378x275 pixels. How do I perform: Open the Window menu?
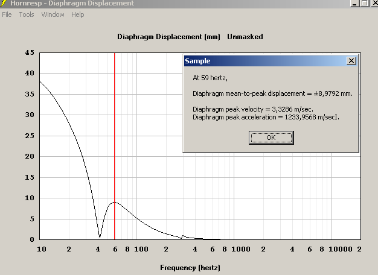pyautogui.click(x=53, y=14)
